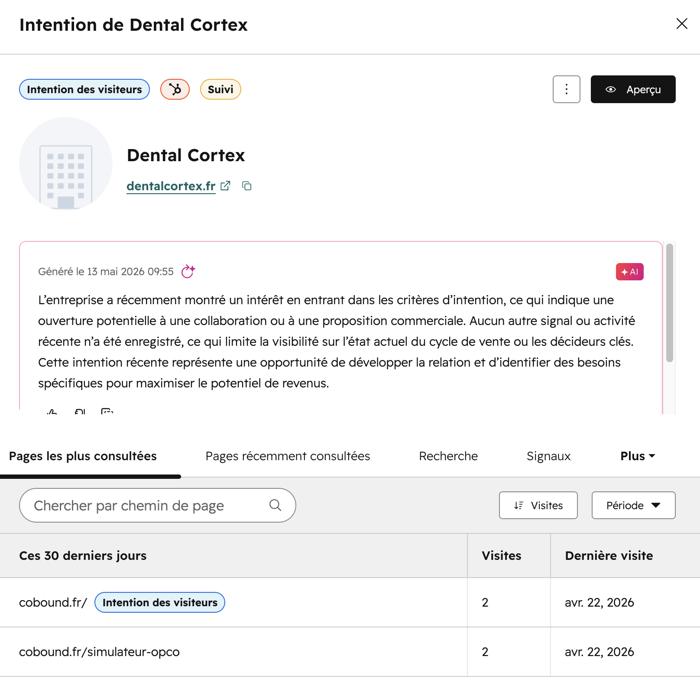Regenerate the AI summary with refresh sparkle icon
Viewport: 700px width, 689px height.
click(x=188, y=271)
